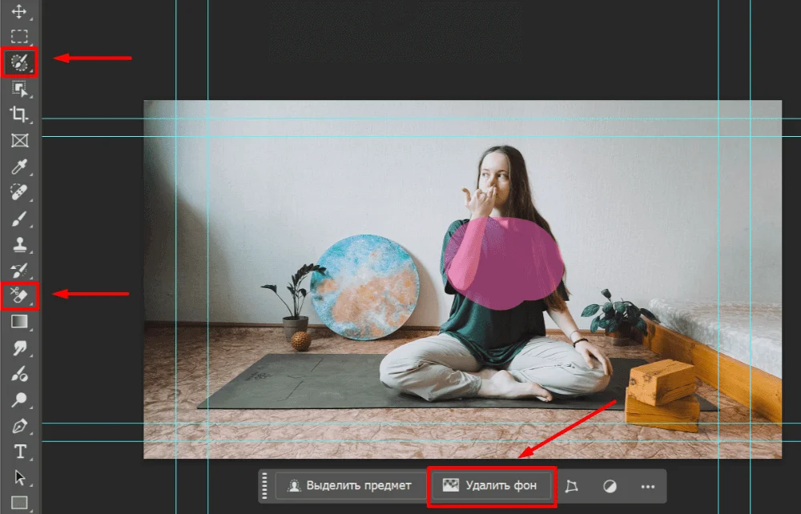Pick the Eyedropper tool
The height and width of the screenshot is (514, 801).
(x=19, y=167)
